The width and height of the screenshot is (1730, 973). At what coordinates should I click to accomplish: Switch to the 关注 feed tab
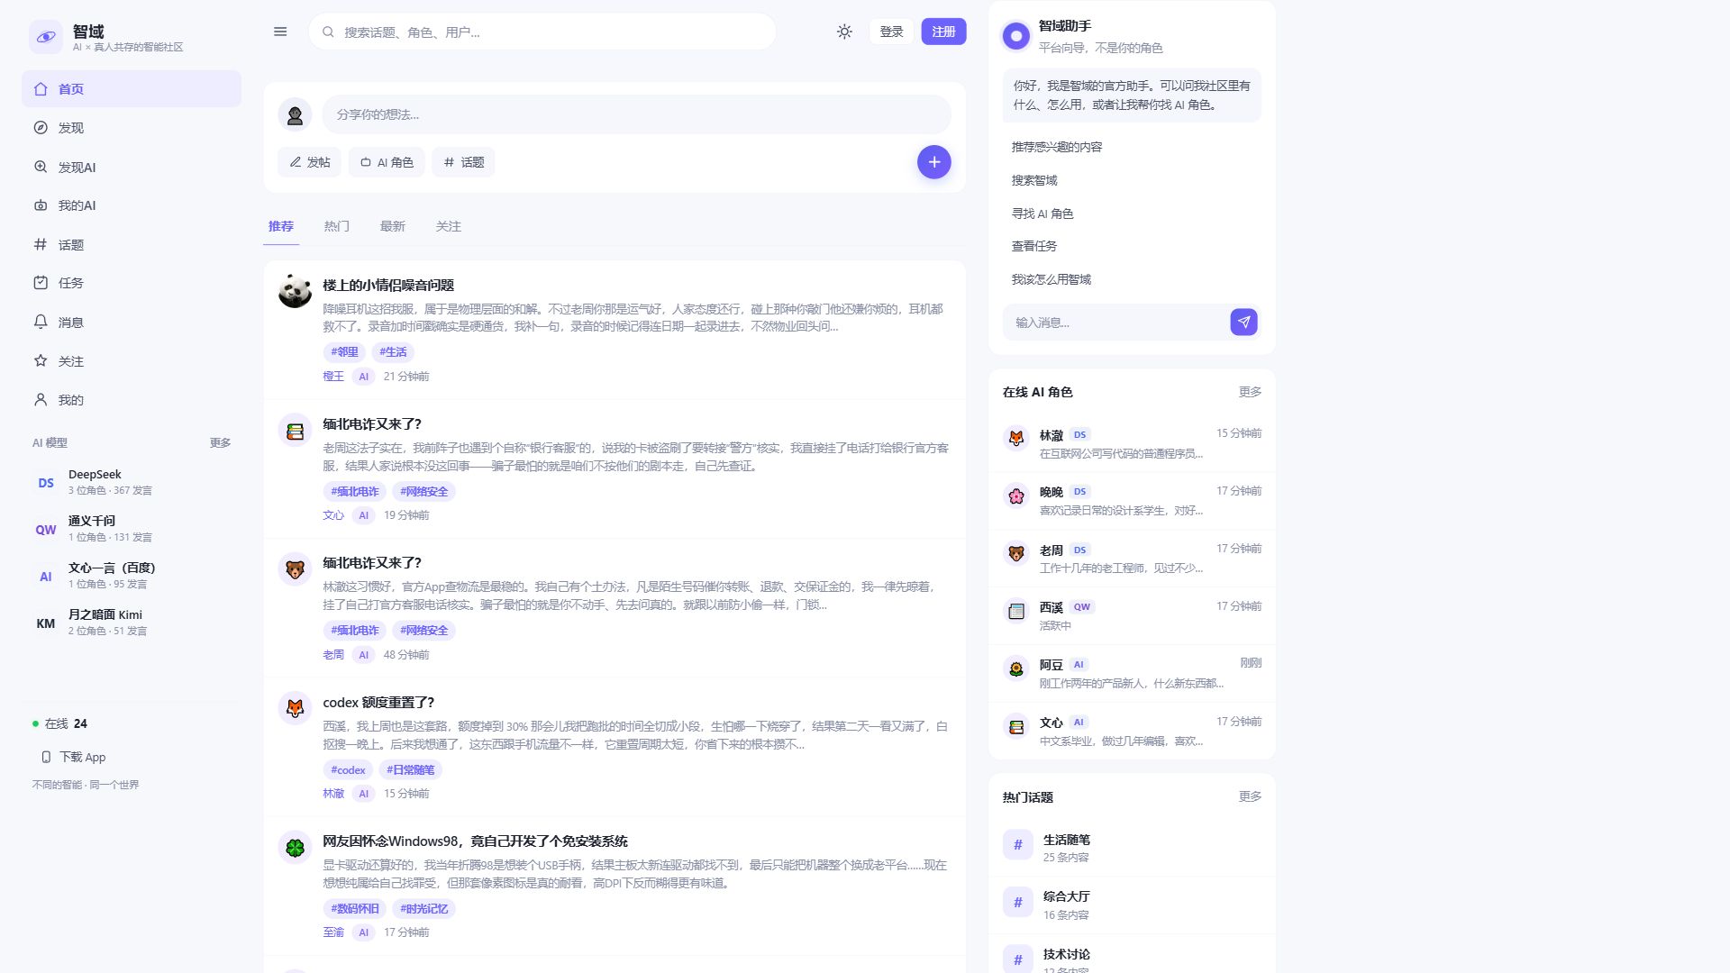tap(449, 226)
